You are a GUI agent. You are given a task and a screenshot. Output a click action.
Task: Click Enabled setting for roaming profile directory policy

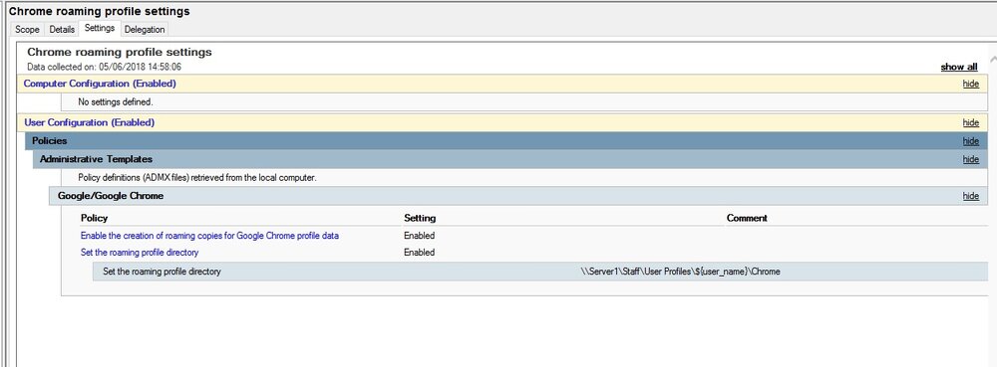coord(419,253)
